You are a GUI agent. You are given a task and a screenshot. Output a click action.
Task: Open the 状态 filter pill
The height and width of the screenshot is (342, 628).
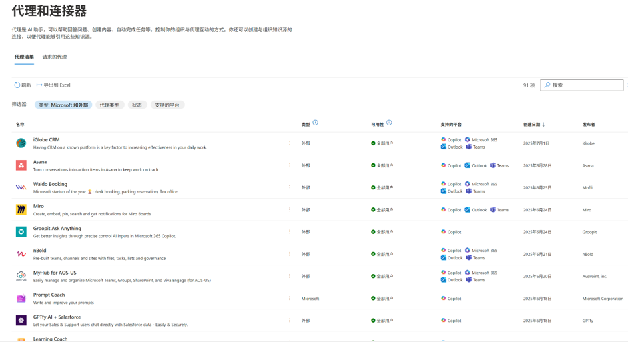pyautogui.click(x=137, y=105)
